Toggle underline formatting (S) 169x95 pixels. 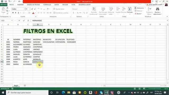pyautogui.click(x=18, y=13)
